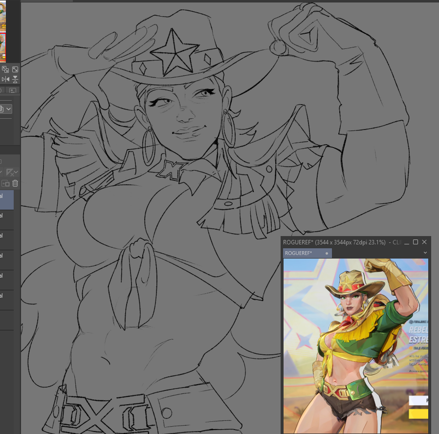Expand the canvas tab list chevron
This screenshot has width=439, height=434.
(x=425, y=253)
